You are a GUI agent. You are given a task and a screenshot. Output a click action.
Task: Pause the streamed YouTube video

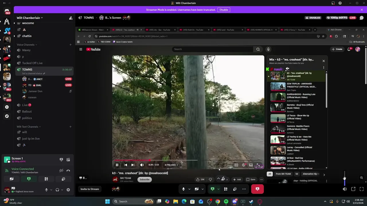[x=117, y=165]
